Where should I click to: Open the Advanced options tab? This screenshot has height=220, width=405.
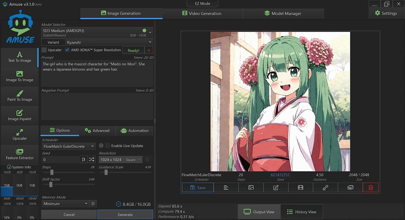pyautogui.click(x=97, y=131)
